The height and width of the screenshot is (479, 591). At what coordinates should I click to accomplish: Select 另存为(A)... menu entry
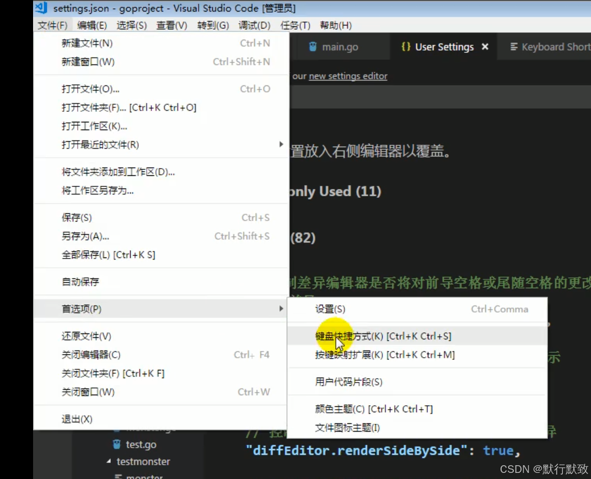(x=162, y=236)
